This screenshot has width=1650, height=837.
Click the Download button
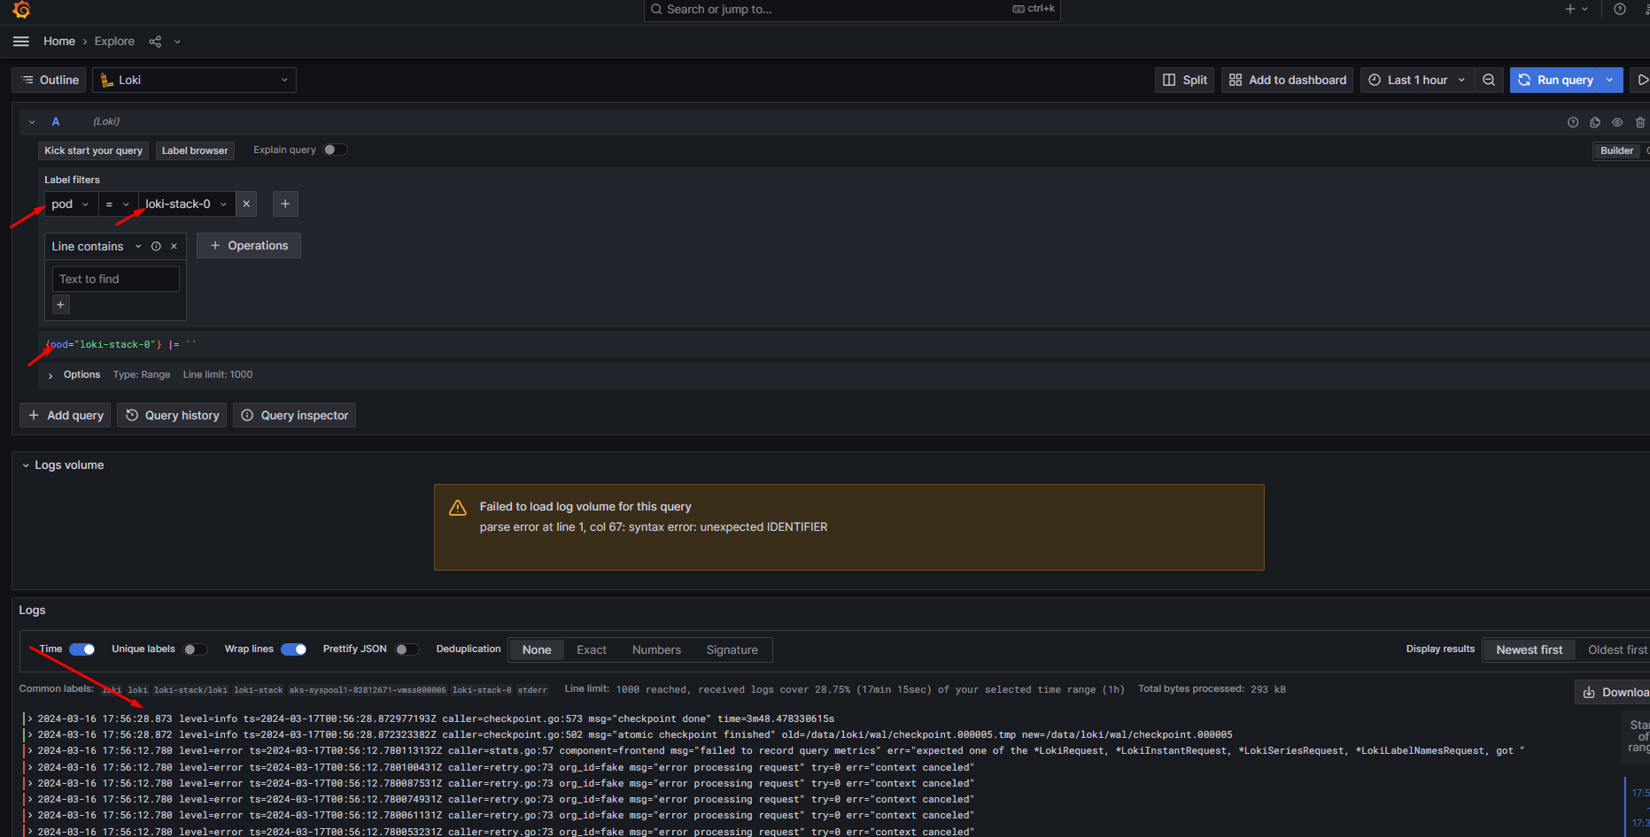pyautogui.click(x=1614, y=692)
